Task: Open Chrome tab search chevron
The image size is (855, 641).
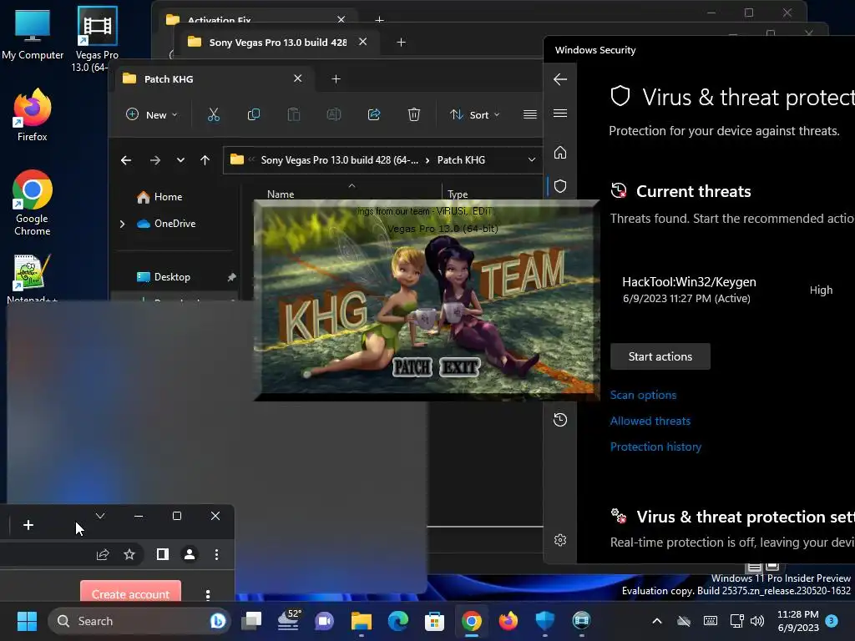Action: point(100,516)
